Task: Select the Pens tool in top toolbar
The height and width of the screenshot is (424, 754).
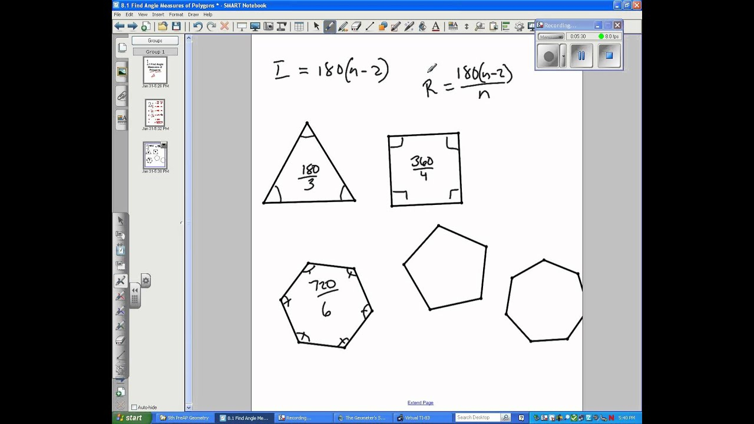Action: 330,26
